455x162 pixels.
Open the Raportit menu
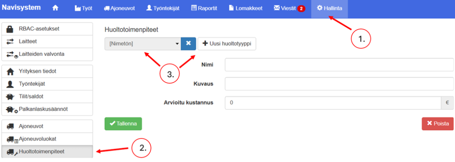204,8
